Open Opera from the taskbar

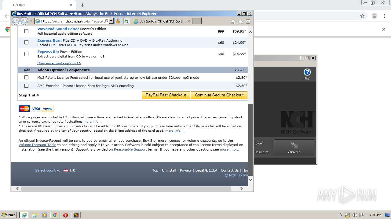65,215
